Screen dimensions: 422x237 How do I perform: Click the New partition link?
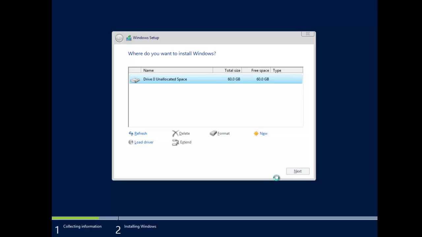[x=263, y=133]
